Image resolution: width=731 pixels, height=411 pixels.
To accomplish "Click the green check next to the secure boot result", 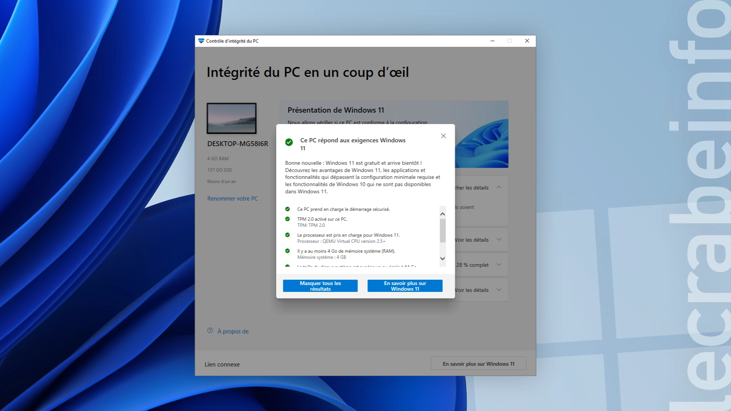I will 287,209.
